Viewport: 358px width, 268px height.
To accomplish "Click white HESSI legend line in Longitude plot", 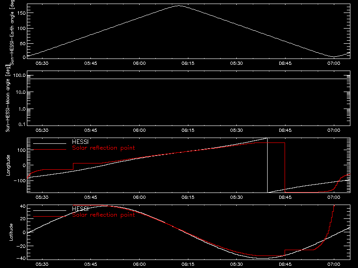I will click(x=50, y=143).
